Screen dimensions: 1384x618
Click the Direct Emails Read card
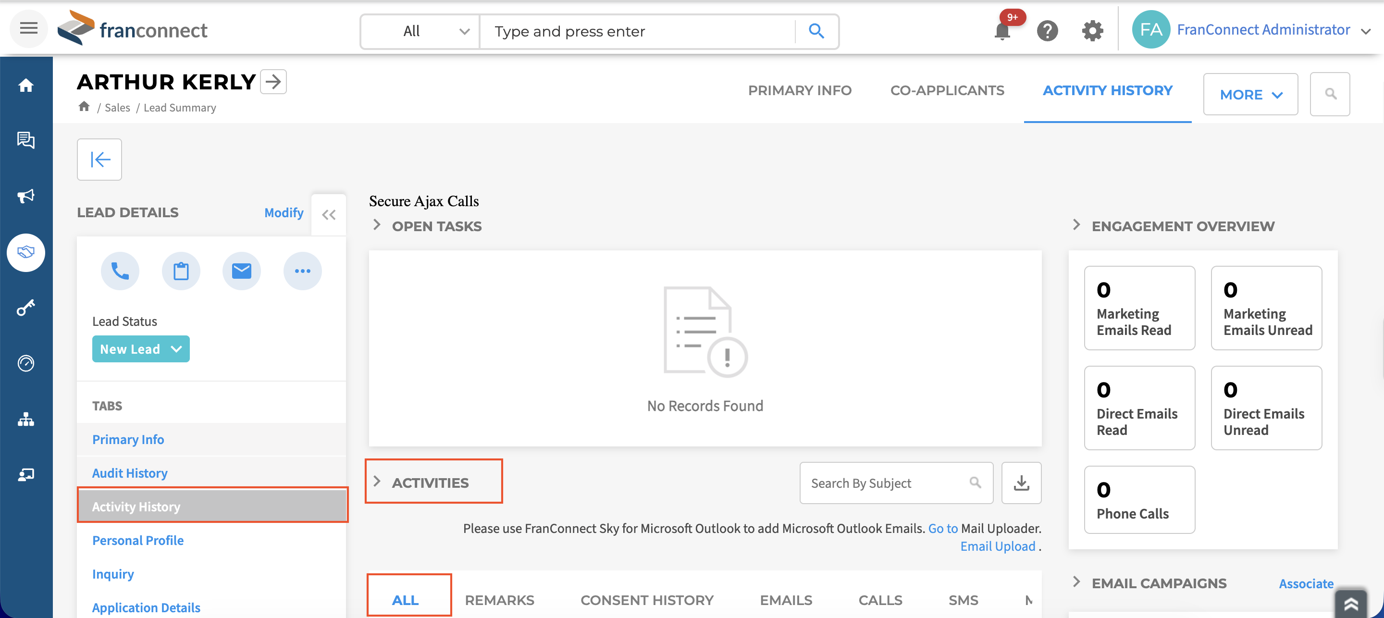tap(1139, 408)
